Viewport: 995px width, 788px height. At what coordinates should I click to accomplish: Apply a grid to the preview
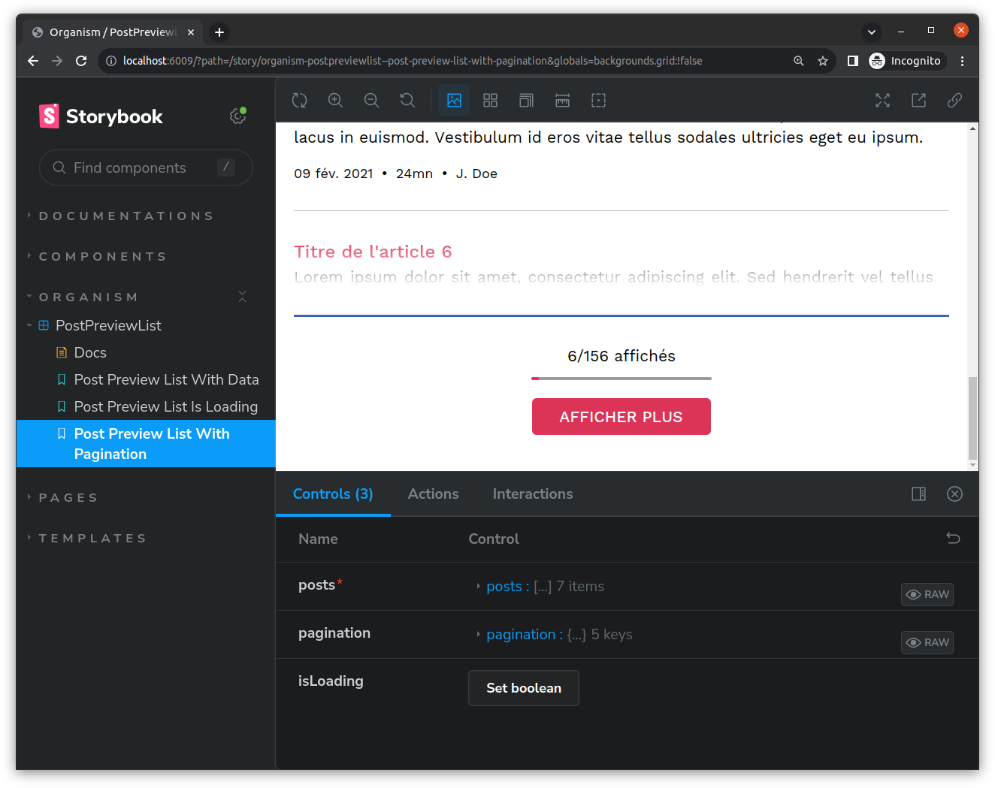(x=490, y=100)
